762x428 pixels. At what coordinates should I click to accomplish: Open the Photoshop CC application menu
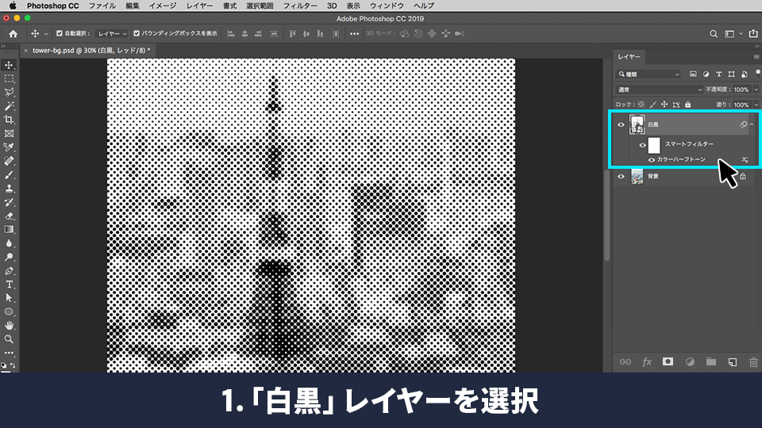52,6
